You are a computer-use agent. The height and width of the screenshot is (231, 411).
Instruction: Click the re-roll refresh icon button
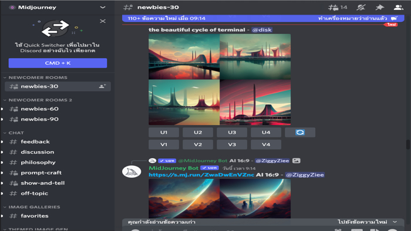pyautogui.click(x=300, y=133)
